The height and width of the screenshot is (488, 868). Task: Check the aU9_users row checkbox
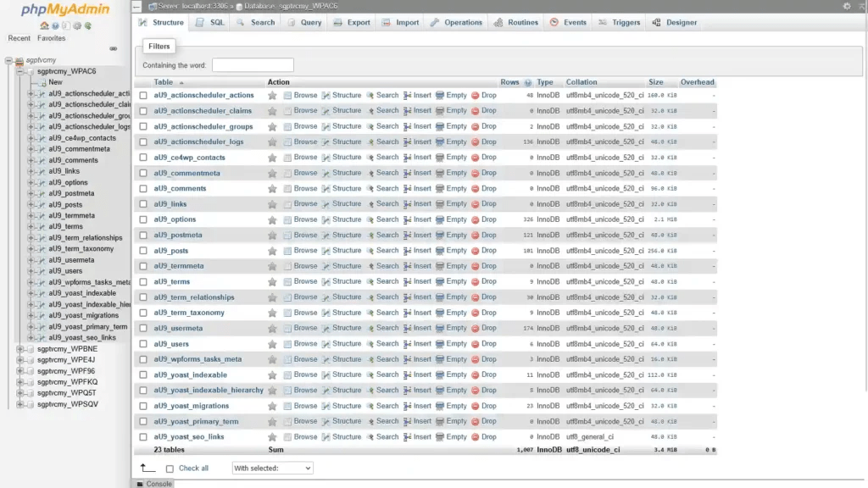(x=143, y=344)
